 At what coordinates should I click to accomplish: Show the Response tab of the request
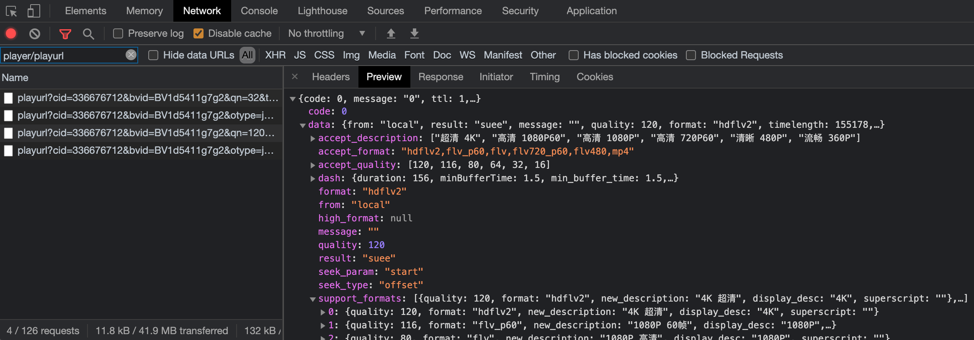(441, 77)
